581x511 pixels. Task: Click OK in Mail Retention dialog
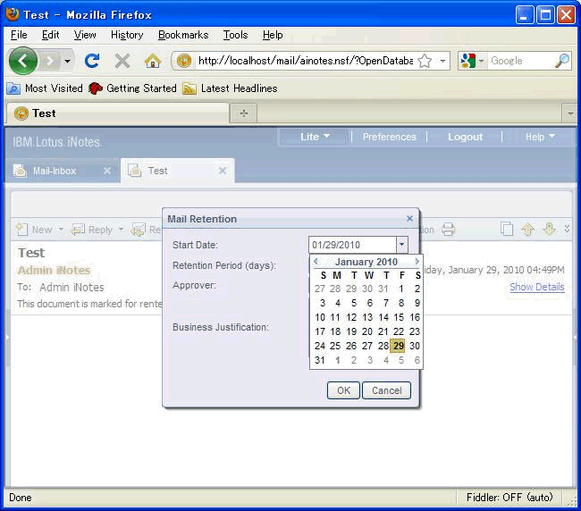[343, 390]
